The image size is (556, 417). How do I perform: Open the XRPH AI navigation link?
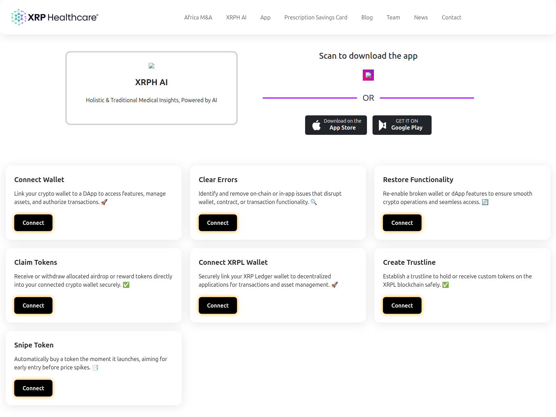tap(236, 17)
